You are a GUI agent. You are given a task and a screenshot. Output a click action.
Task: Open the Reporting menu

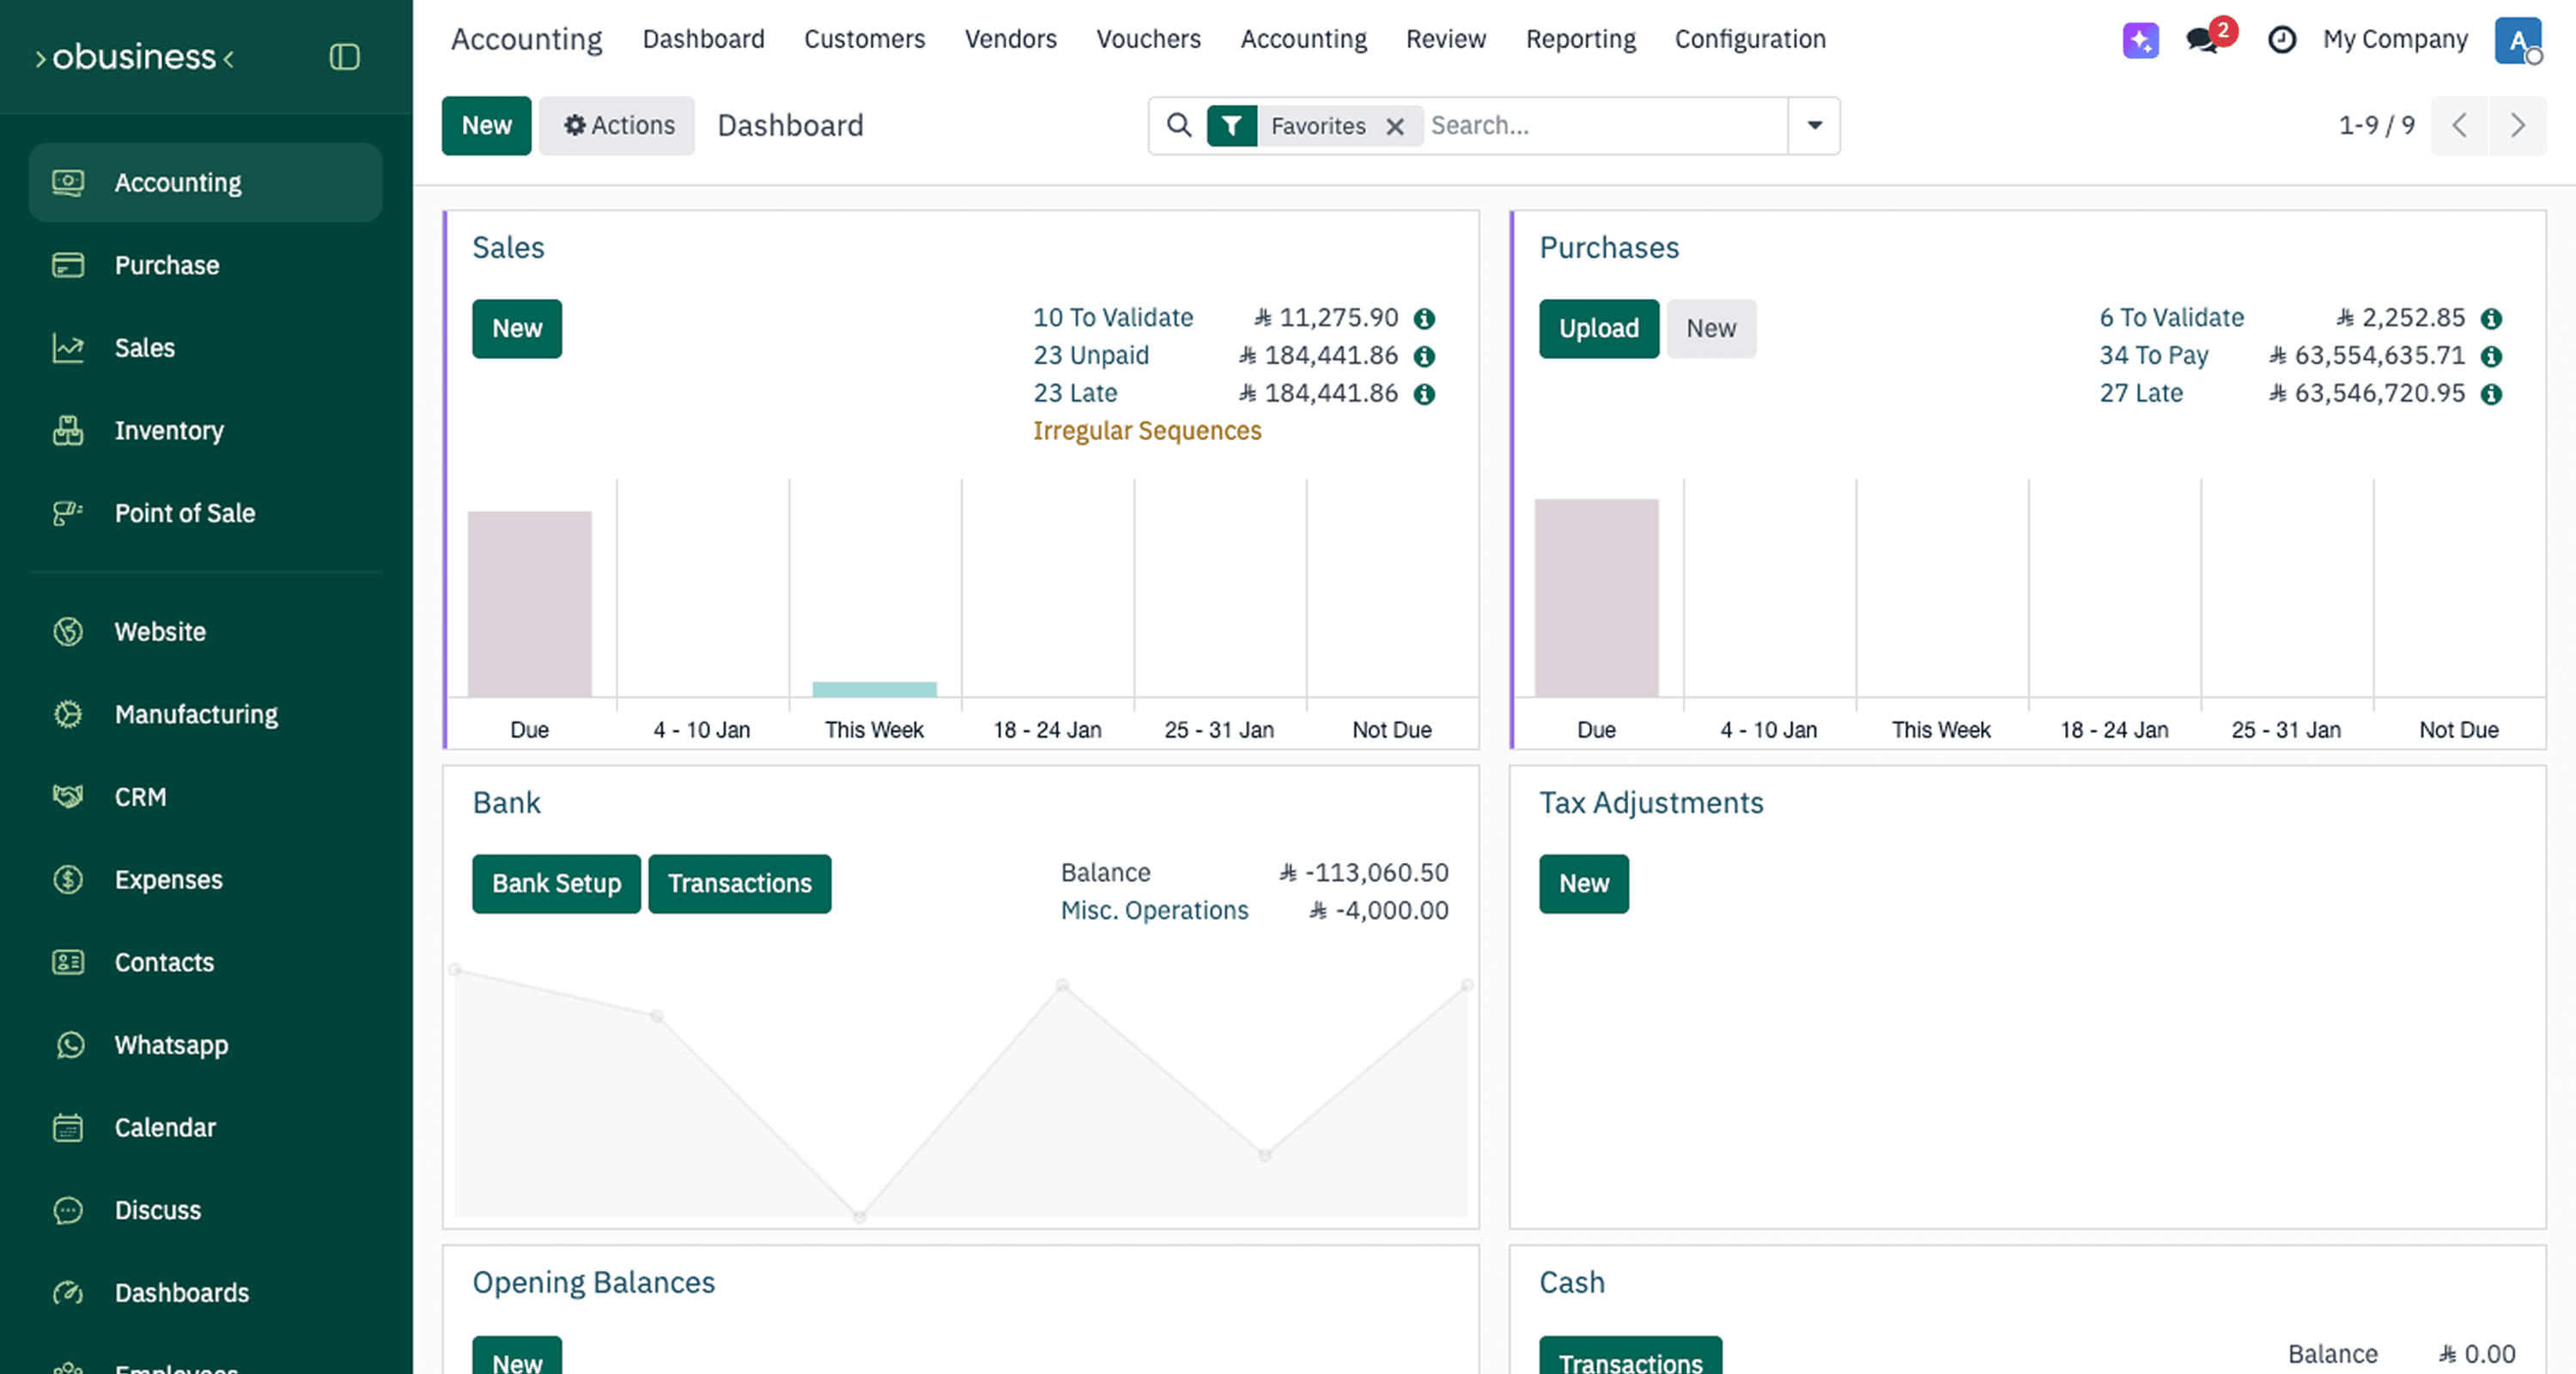[x=1580, y=39]
